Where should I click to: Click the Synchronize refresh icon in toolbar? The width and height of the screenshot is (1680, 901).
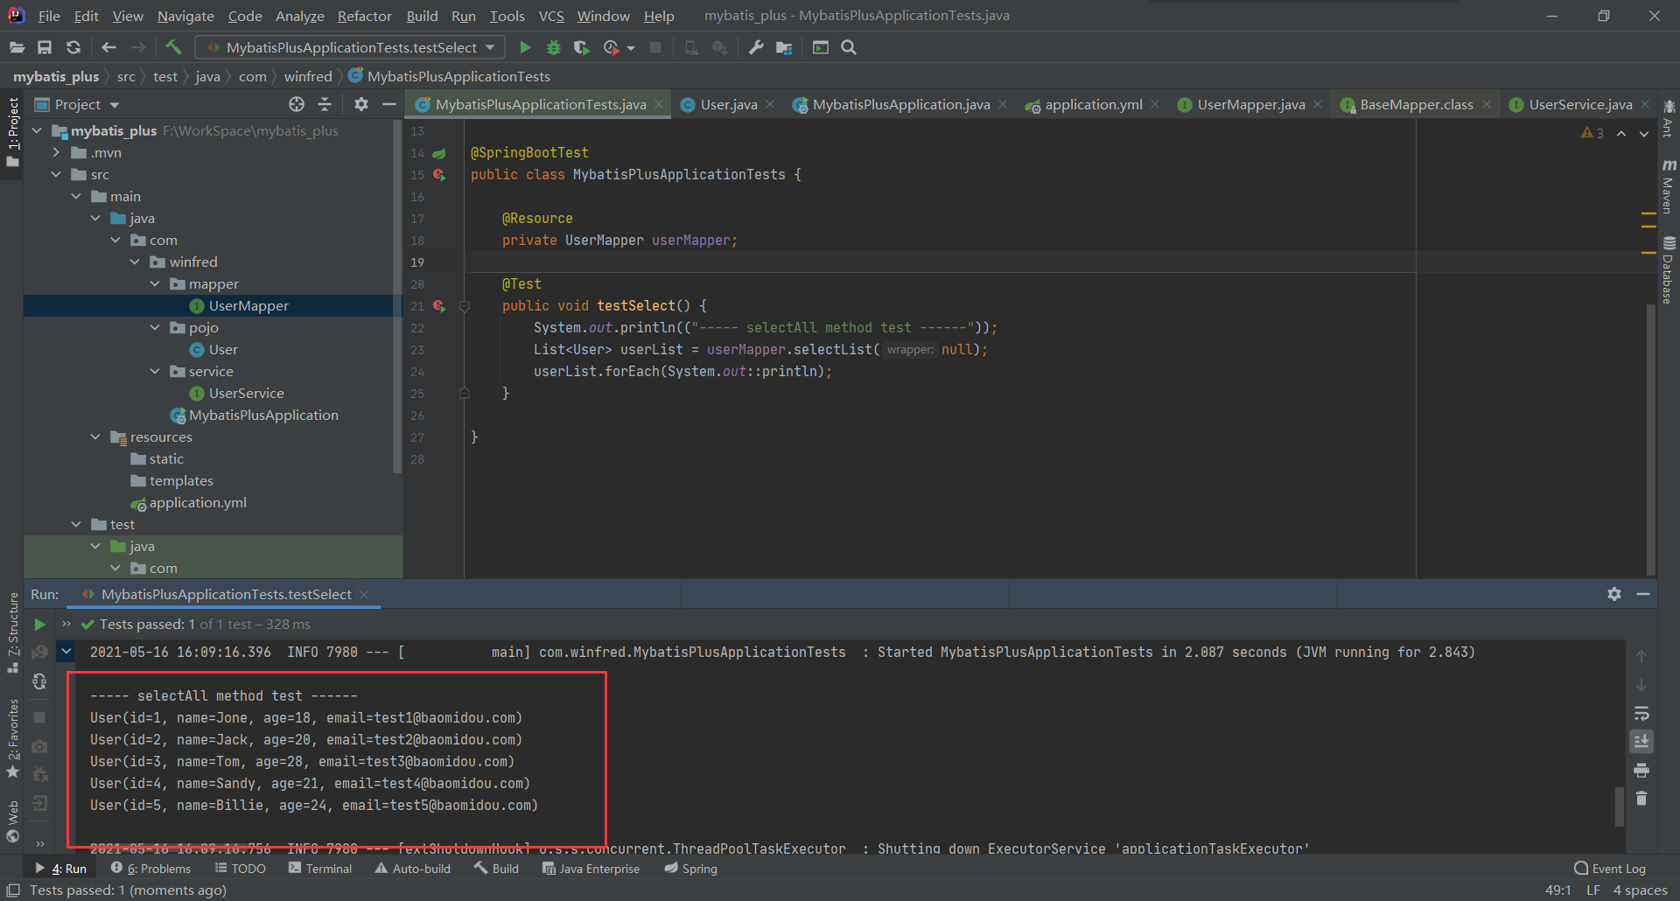(73, 47)
